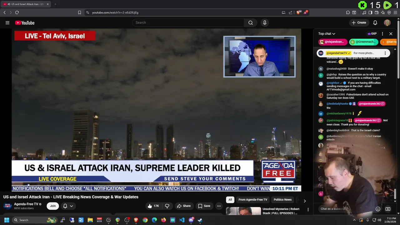Click the address bar URL
This screenshot has width=400, height=225.
pyautogui.click(x=115, y=12)
